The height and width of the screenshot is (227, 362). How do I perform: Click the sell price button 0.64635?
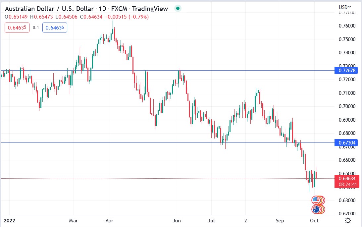(x=17, y=28)
